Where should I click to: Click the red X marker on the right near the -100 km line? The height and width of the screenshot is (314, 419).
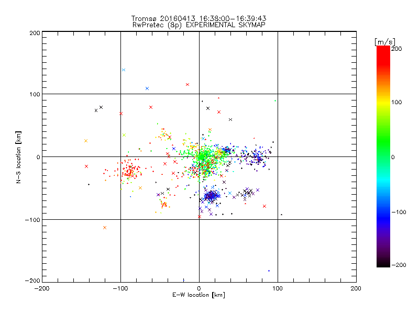[x=264, y=206]
